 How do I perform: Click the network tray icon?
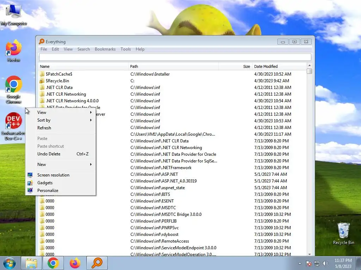click(x=317, y=264)
